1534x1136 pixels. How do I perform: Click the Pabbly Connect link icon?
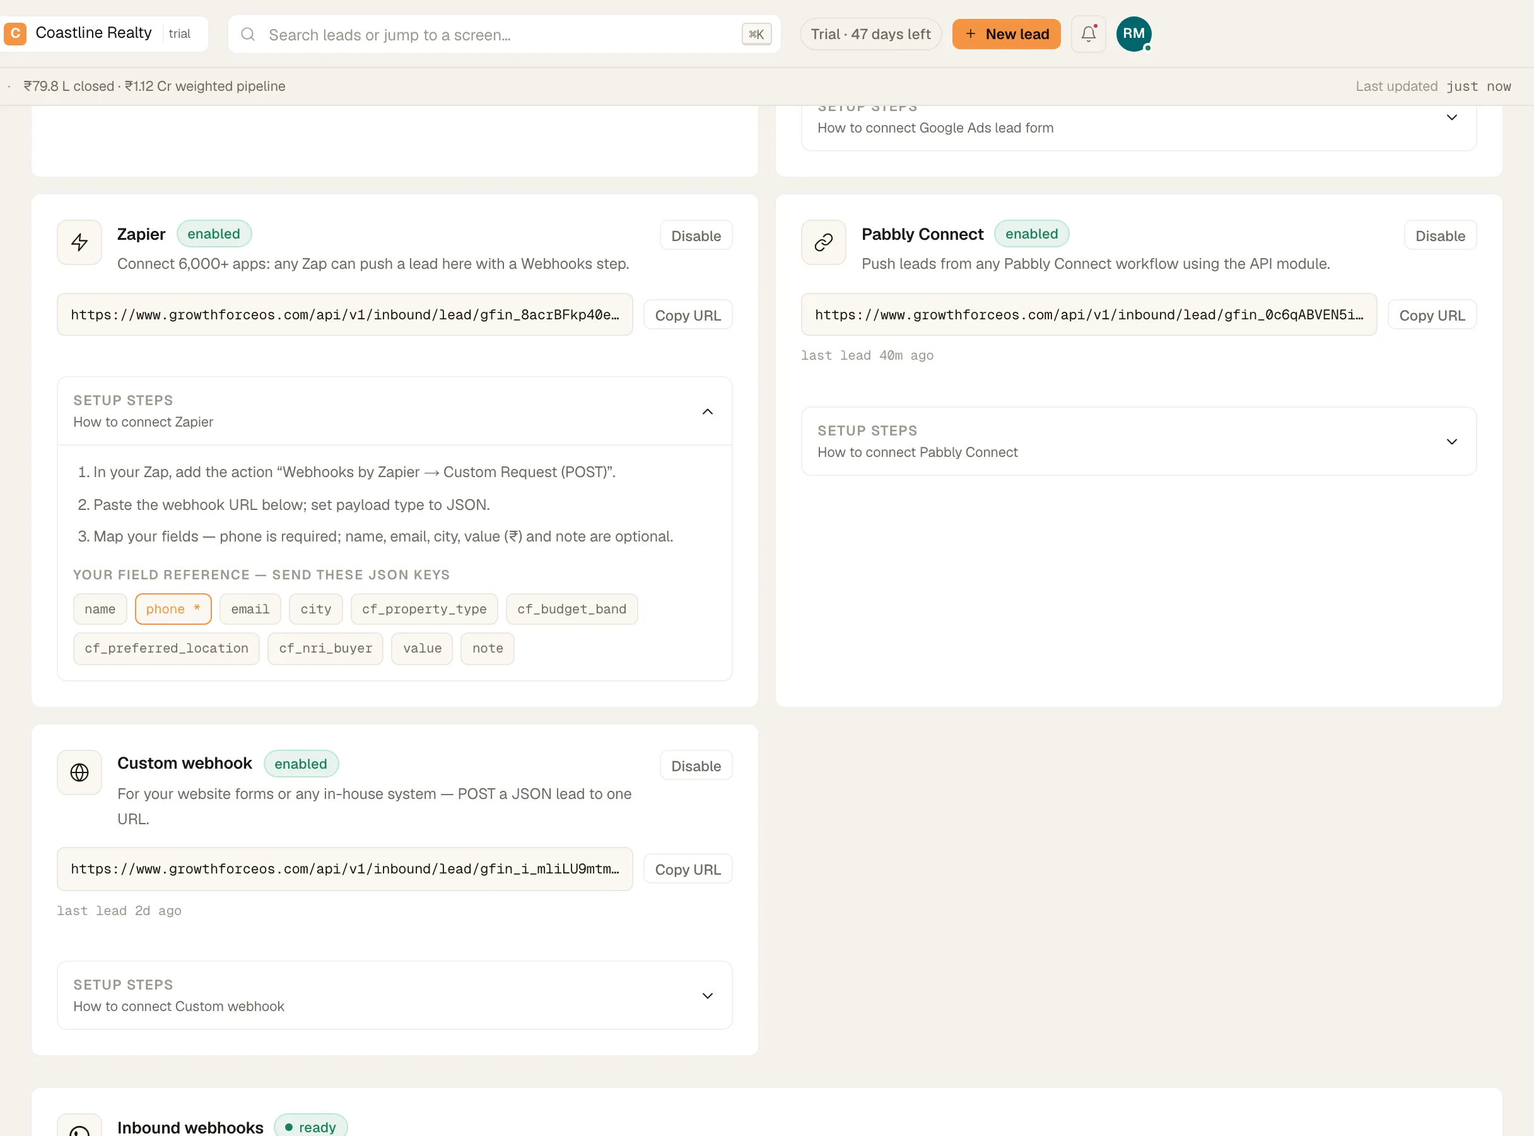(x=823, y=242)
